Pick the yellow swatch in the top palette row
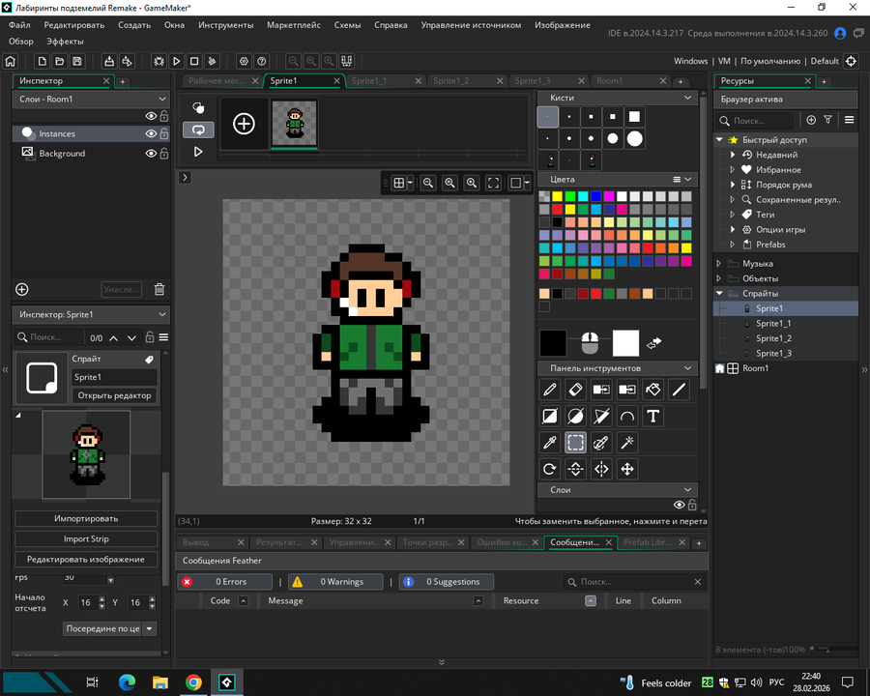This screenshot has height=696, width=870. pos(558,196)
